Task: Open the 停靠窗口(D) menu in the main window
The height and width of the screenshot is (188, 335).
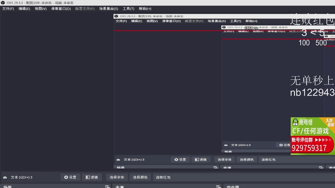Action: point(61,9)
